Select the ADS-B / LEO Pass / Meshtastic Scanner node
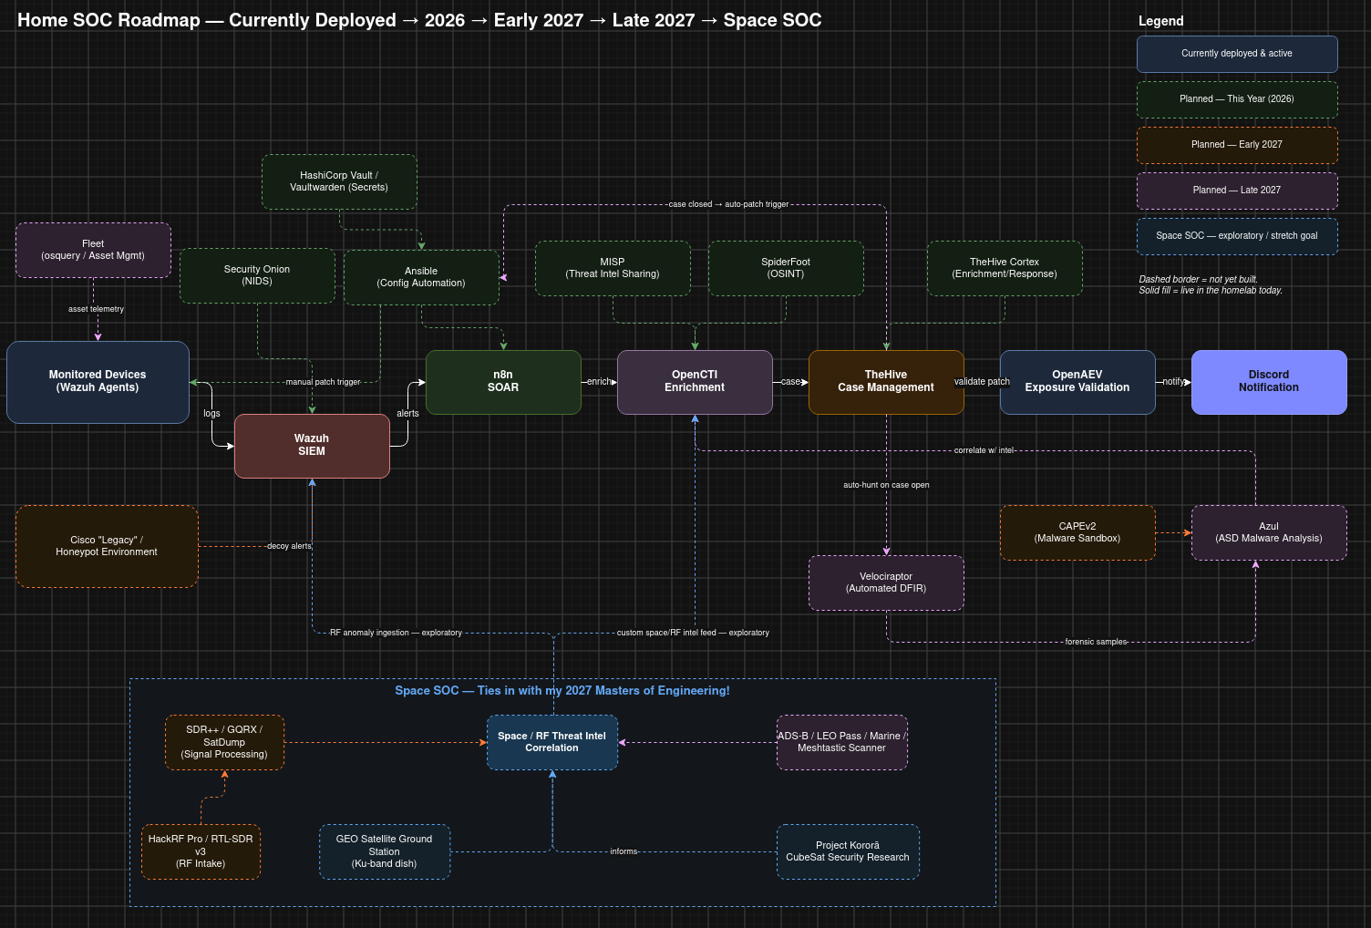The width and height of the screenshot is (1371, 928). [x=842, y=742]
